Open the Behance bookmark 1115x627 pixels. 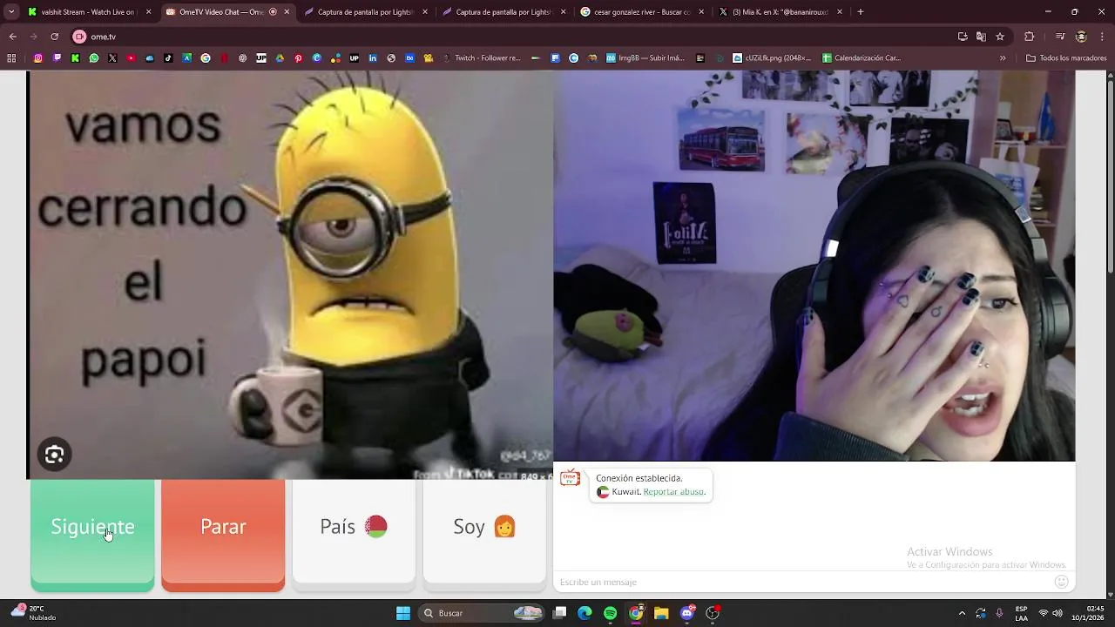click(x=409, y=58)
